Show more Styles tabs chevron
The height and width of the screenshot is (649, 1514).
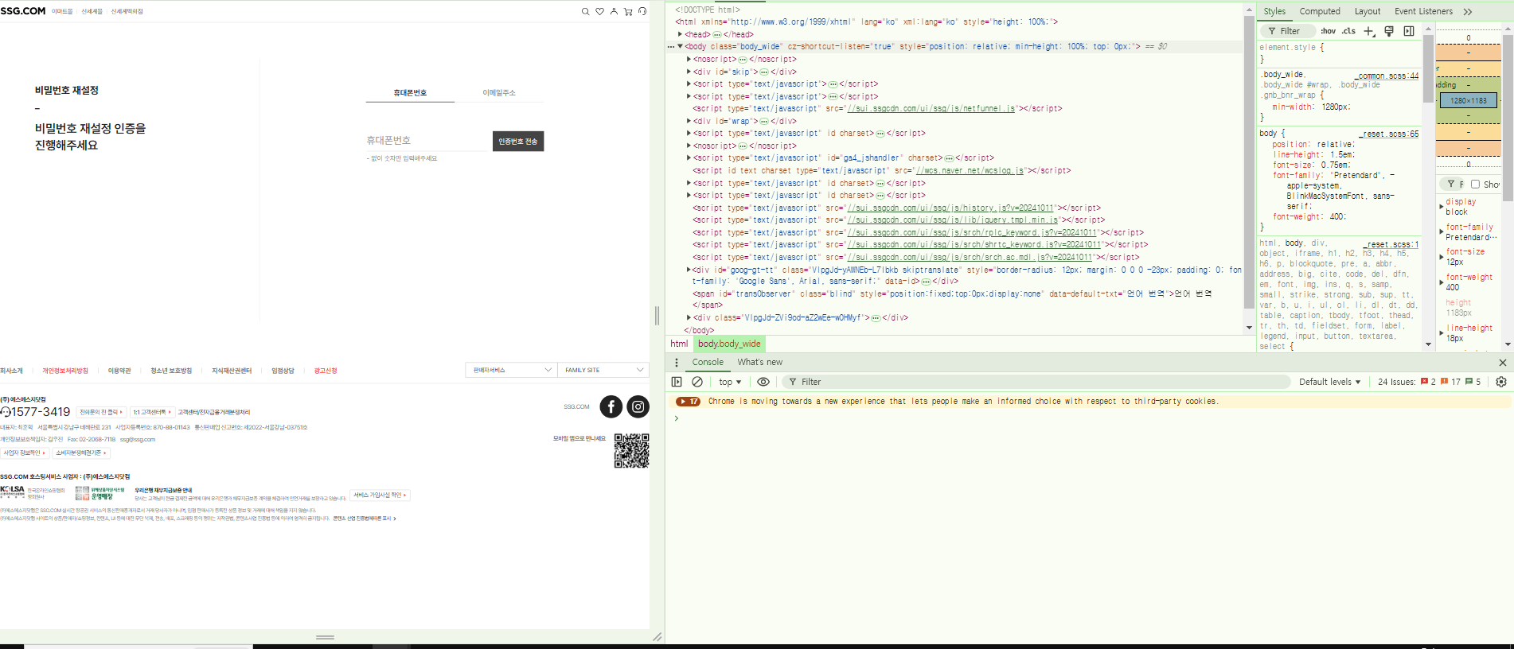click(1468, 11)
